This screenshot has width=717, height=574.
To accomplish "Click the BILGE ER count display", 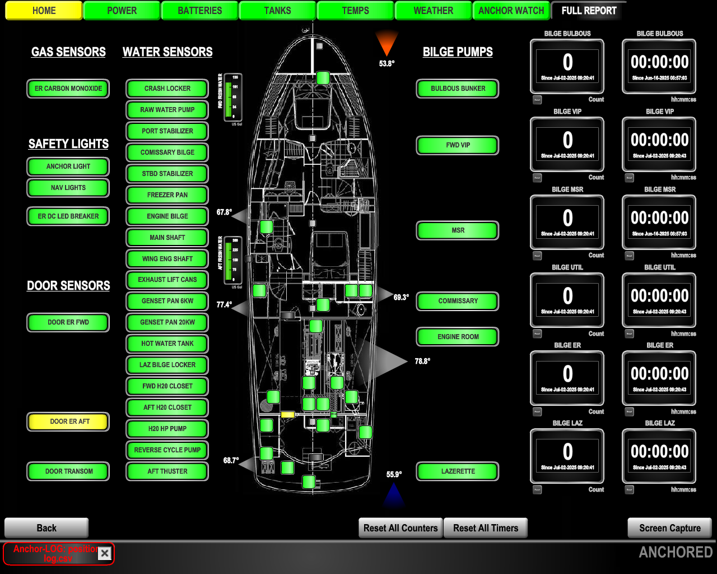I will (x=567, y=378).
